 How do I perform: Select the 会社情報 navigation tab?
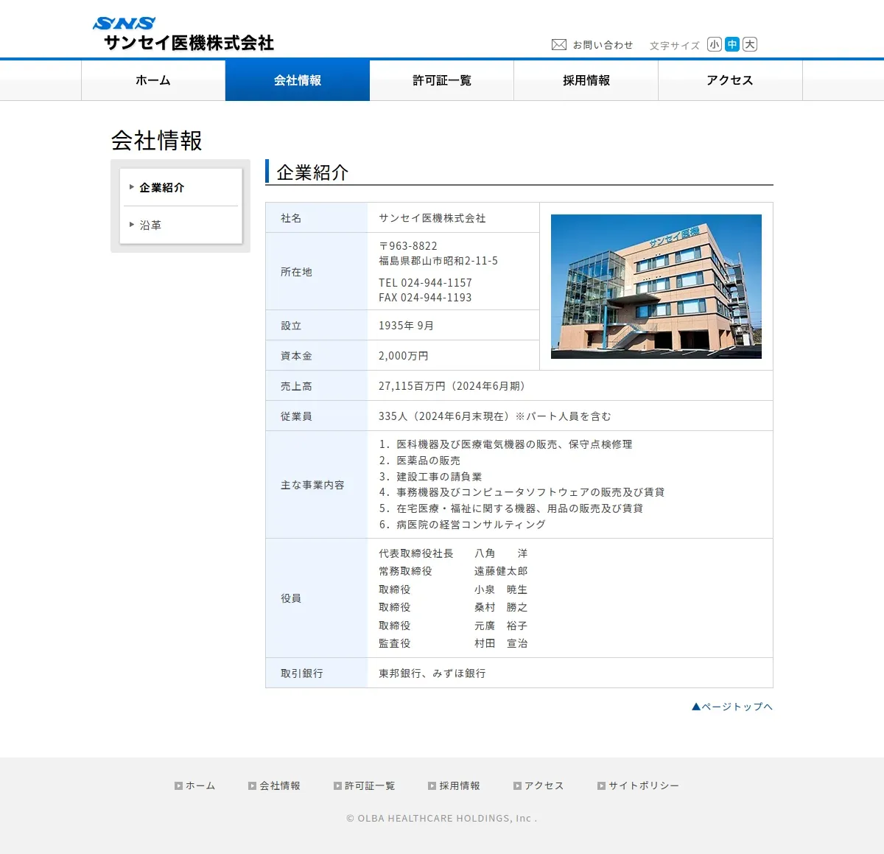(298, 80)
